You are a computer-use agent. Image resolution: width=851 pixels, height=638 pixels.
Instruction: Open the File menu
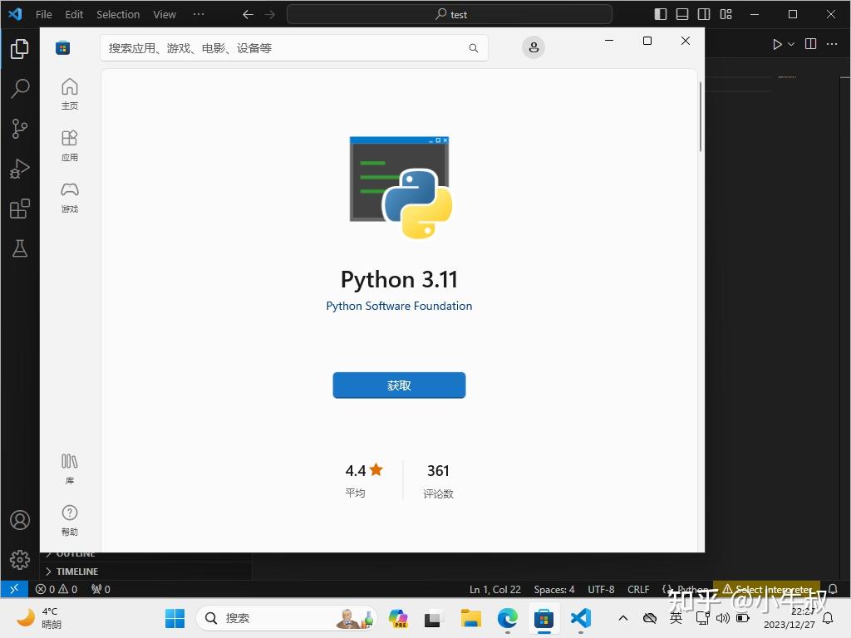pos(43,14)
